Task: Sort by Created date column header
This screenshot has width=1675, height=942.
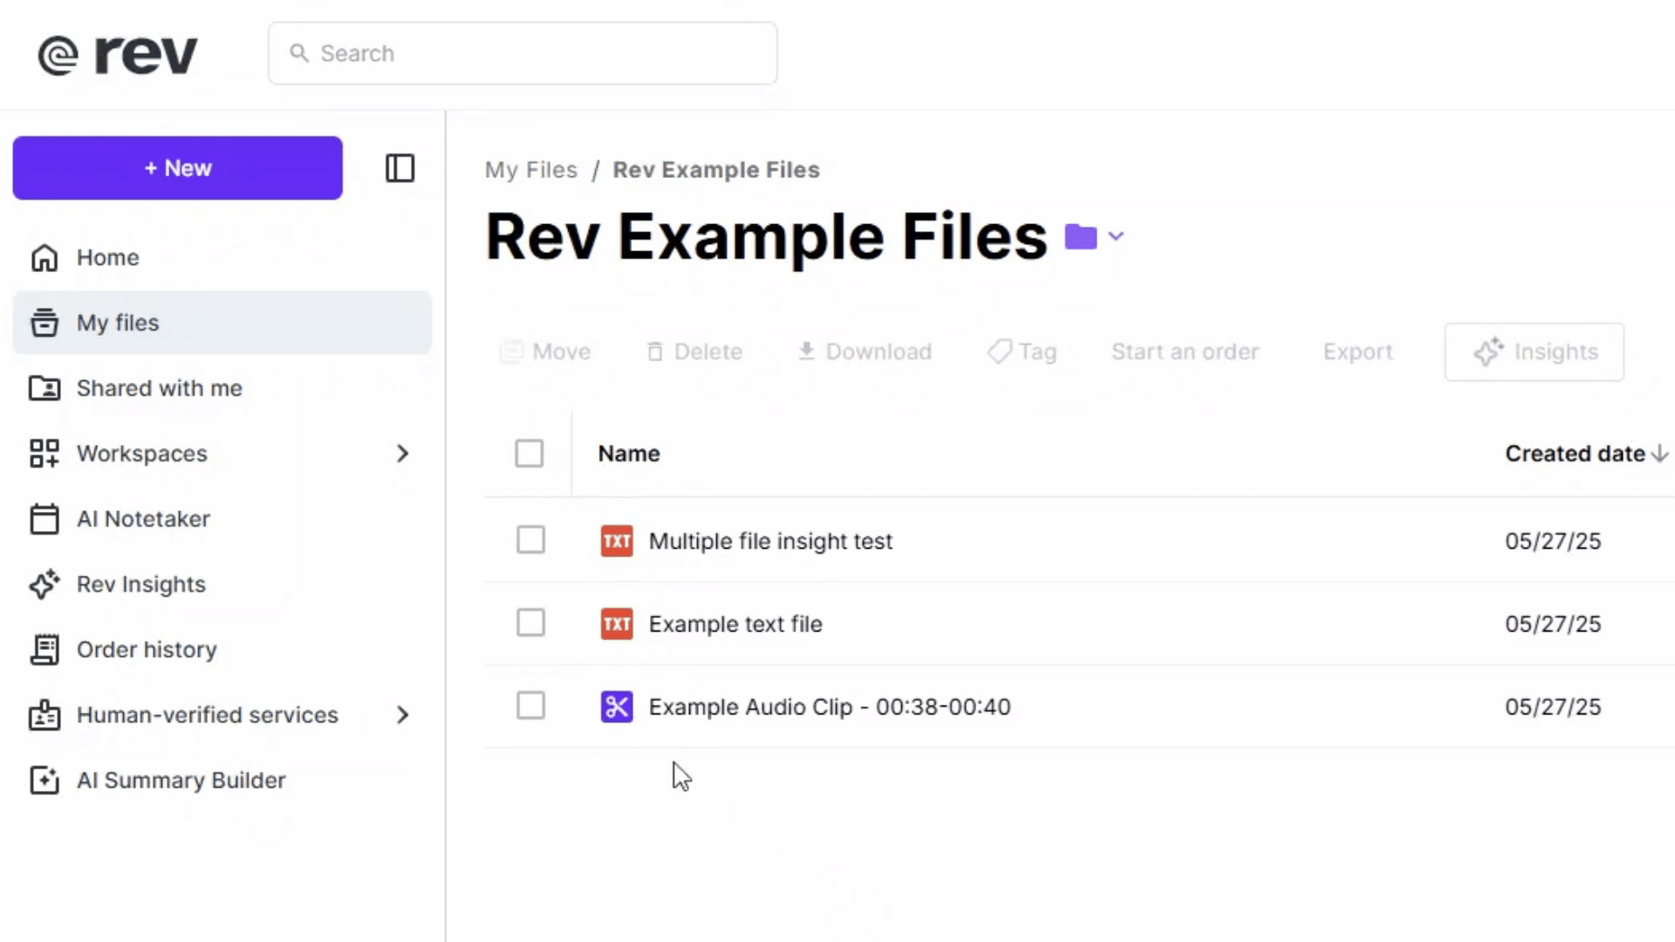Action: click(x=1576, y=454)
